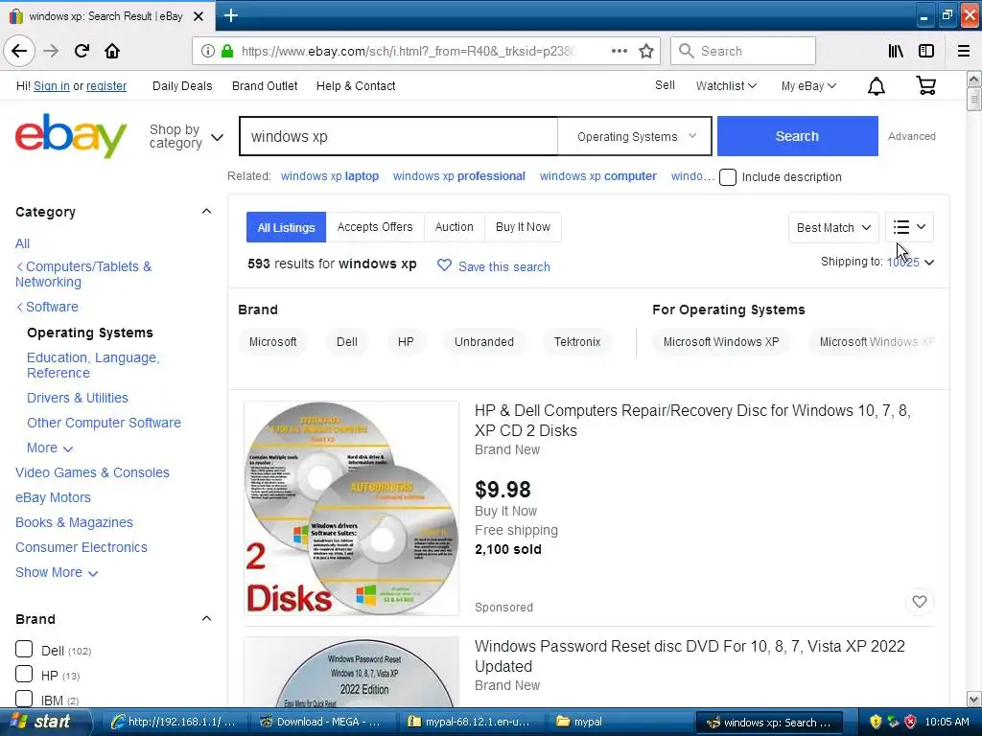Close the eBay search result tab
The height and width of the screenshot is (736, 982).
click(x=199, y=16)
